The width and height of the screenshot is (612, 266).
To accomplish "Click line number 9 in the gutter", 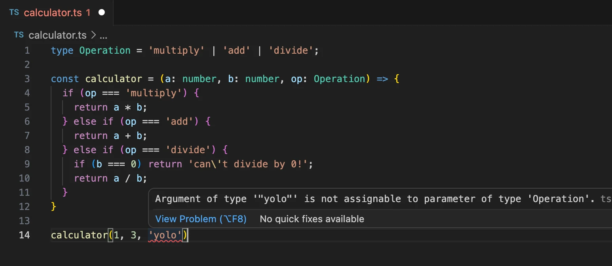I will (27, 164).
